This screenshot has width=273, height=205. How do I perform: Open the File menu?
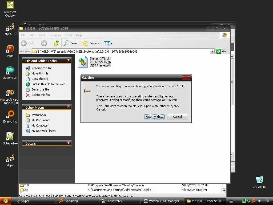coord(23,35)
